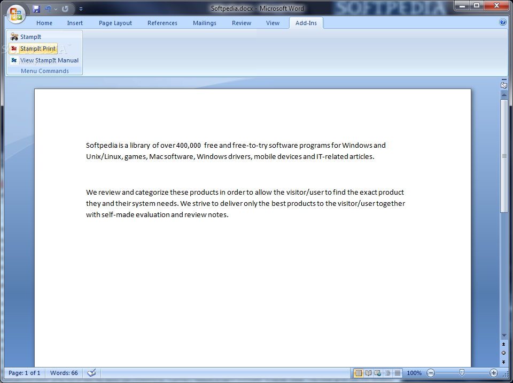Open View StampIt Manual
The height and width of the screenshot is (383, 513).
click(44, 60)
